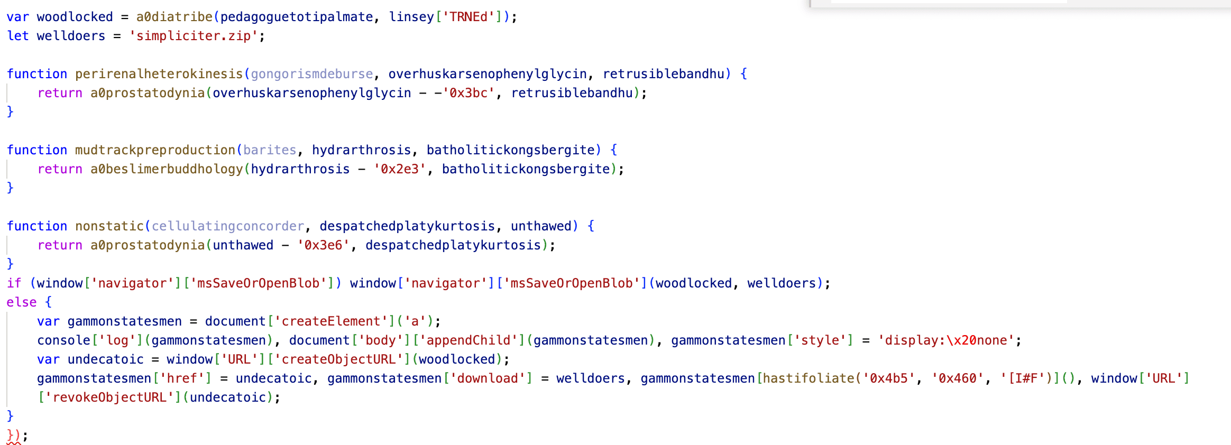The height and width of the screenshot is (445, 1231).
Task: Click the undecatoic variable declaration
Action: click(105, 359)
